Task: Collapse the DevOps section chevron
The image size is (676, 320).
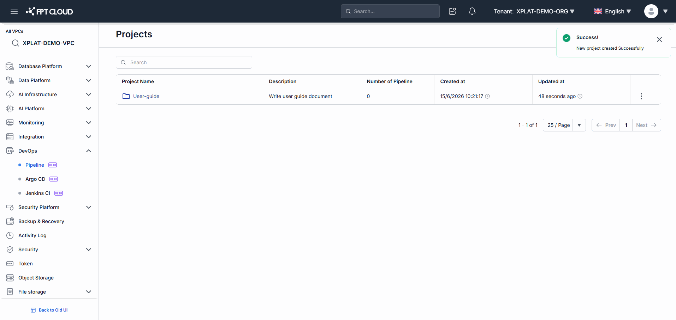Action: [89, 151]
